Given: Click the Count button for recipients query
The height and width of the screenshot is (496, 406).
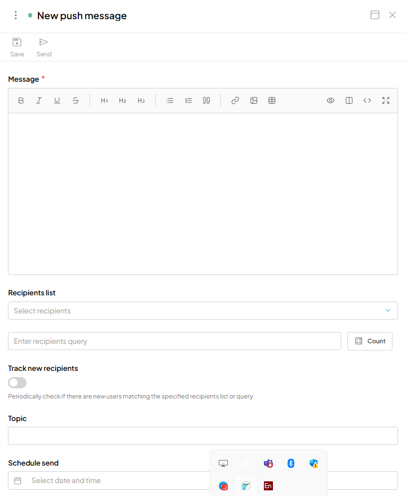Looking at the screenshot, I should click(369, 341).
